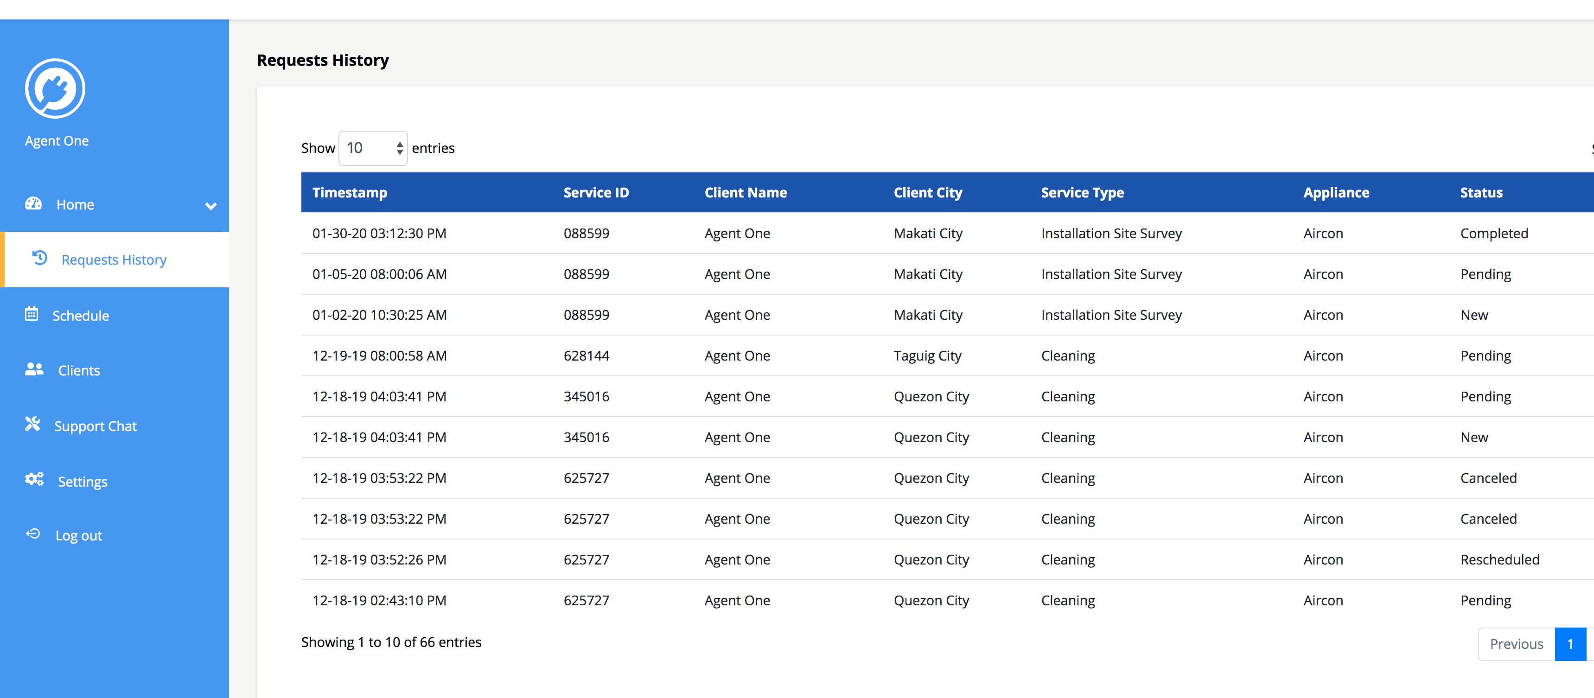Viewport: 1594px width, 698px height.
Task: Sort table by Status column header
Action: (1481, 192)
